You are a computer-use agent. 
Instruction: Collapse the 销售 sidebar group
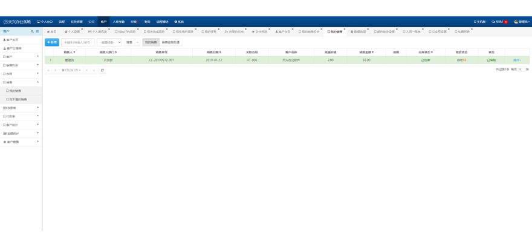[21, 82]
